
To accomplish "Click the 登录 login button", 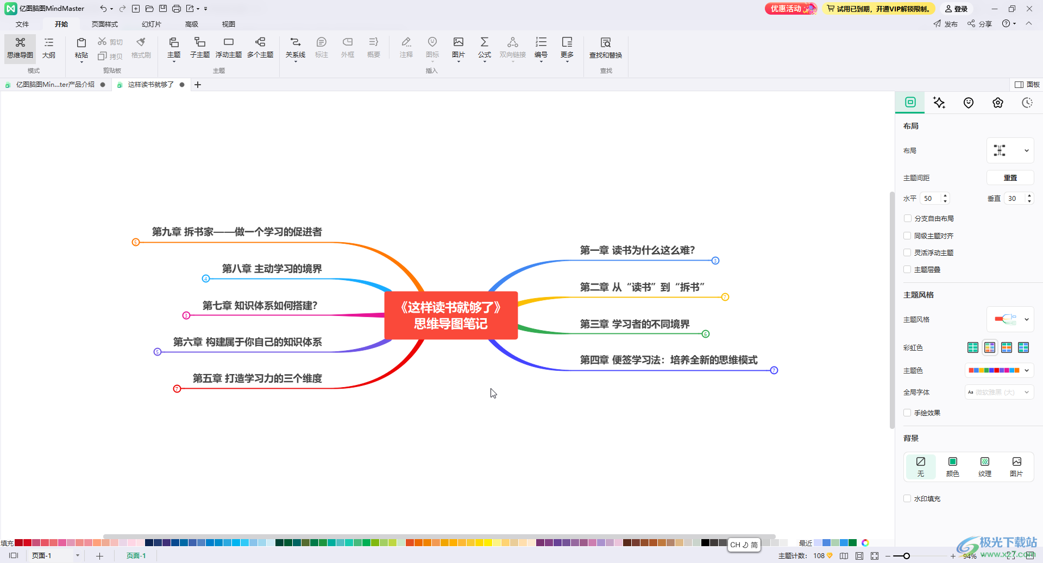I will click(957, 9).
